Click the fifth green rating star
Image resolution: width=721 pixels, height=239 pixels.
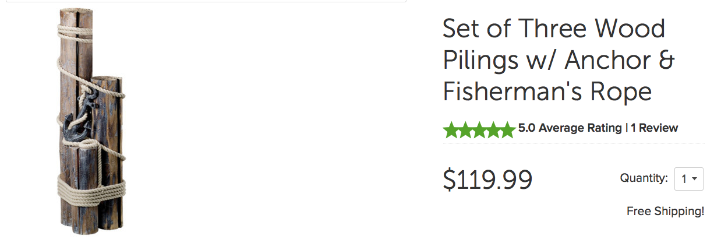tap(507, 129)
